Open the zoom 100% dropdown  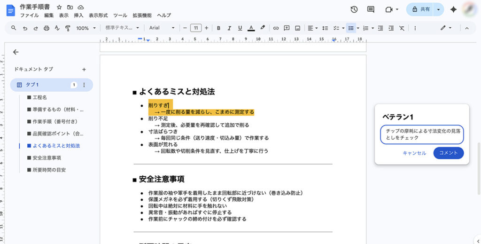coord(86,28)
